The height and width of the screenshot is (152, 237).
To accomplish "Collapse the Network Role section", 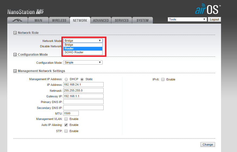I will (x=15, y=33).
